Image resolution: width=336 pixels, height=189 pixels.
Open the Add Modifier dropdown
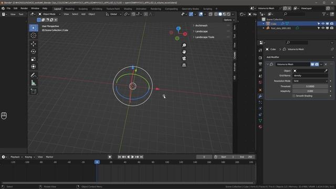[299, 57]
